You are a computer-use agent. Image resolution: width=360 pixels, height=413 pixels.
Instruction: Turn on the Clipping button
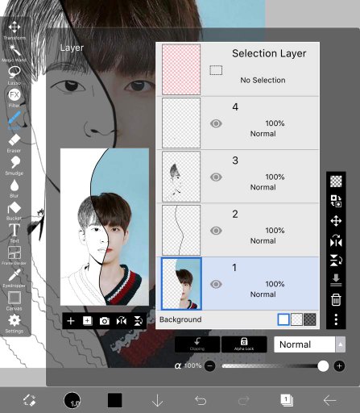197,344
